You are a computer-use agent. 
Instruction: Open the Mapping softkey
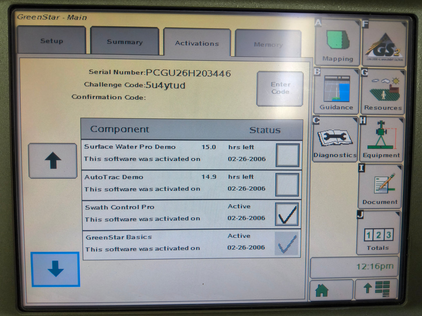[x=337, y=43]
